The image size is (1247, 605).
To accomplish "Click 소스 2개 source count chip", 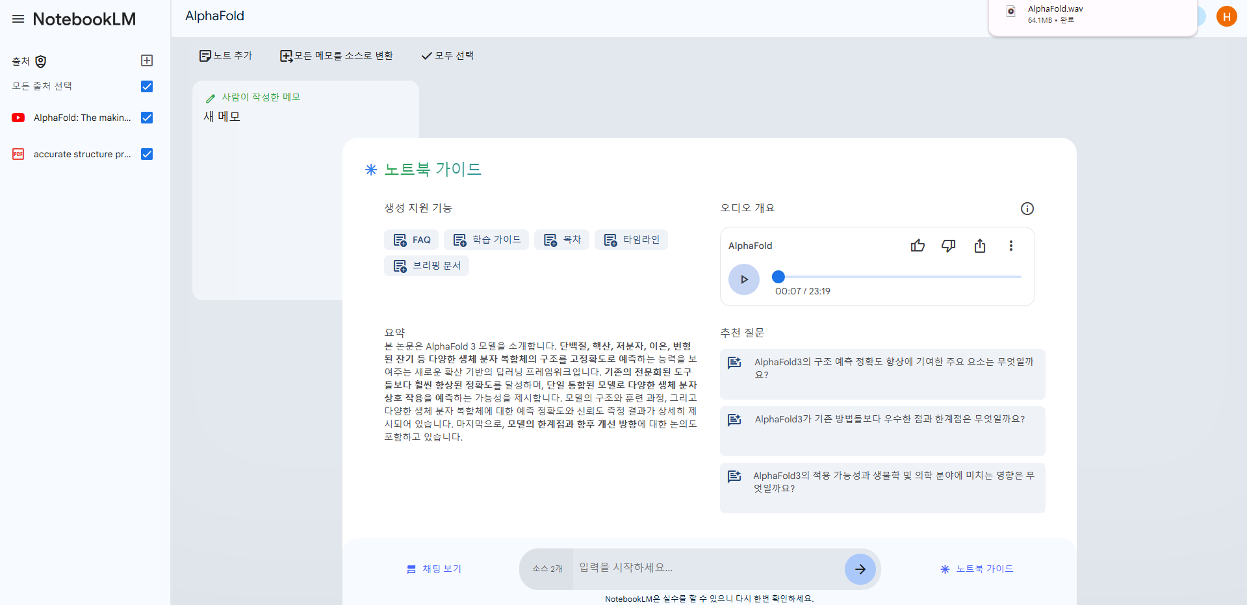I will click(547, 569).
